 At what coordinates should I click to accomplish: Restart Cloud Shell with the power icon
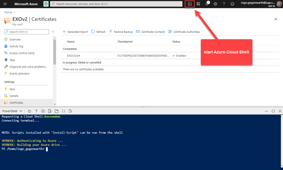pyautogui.click(x=29, y=111)
